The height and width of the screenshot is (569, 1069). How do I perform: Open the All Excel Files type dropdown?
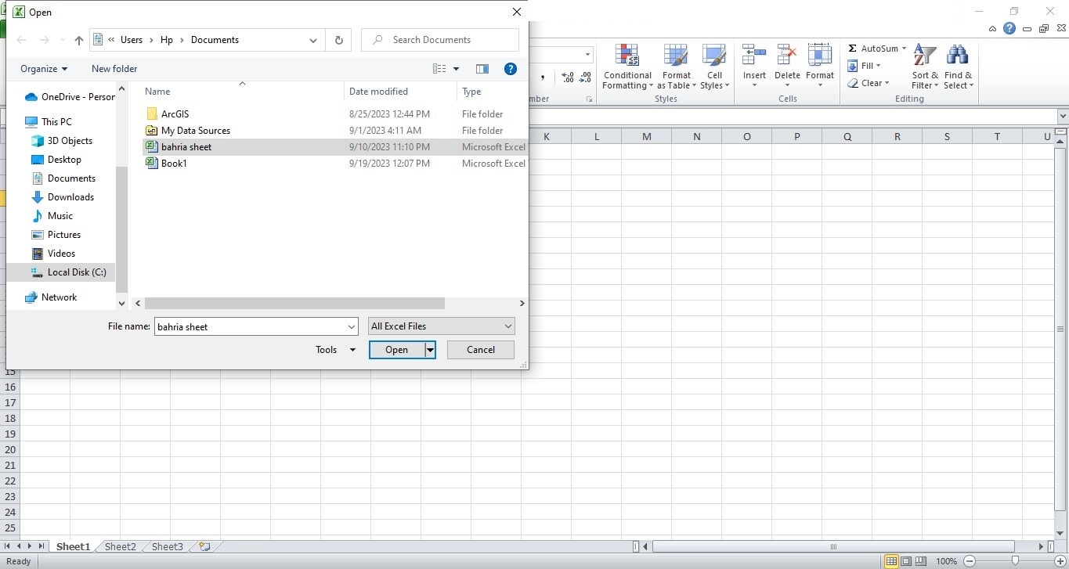(x=507, y=326)
